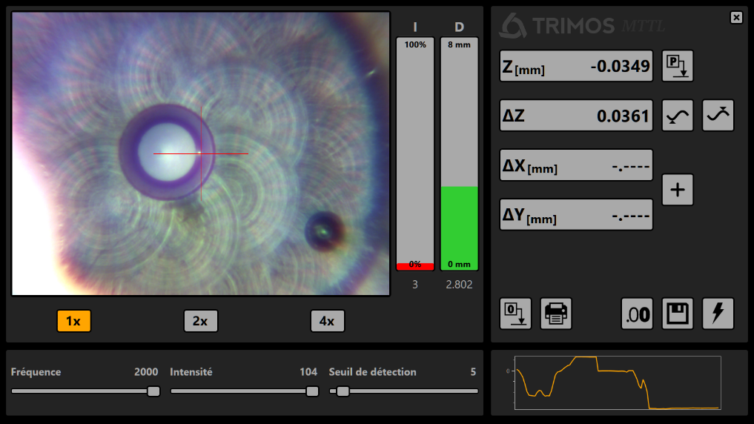The height and width of the screenshot is (424, 754).
Task: Click the Z [mm] value field
Action: (576, 67)
